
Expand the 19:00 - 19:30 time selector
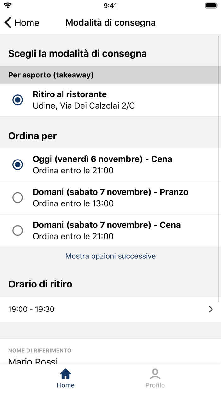(x=110, y=309)
